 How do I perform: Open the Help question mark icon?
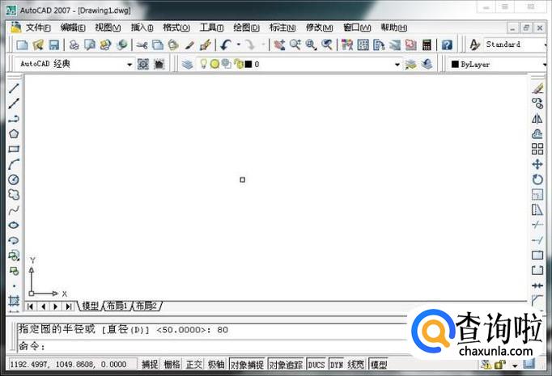pos(447,44)
